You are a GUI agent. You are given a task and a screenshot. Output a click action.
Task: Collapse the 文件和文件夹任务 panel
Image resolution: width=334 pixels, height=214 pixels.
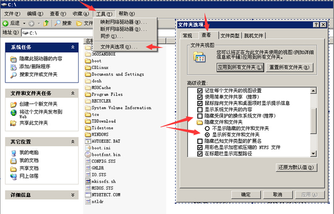click(x=73, y=93)
